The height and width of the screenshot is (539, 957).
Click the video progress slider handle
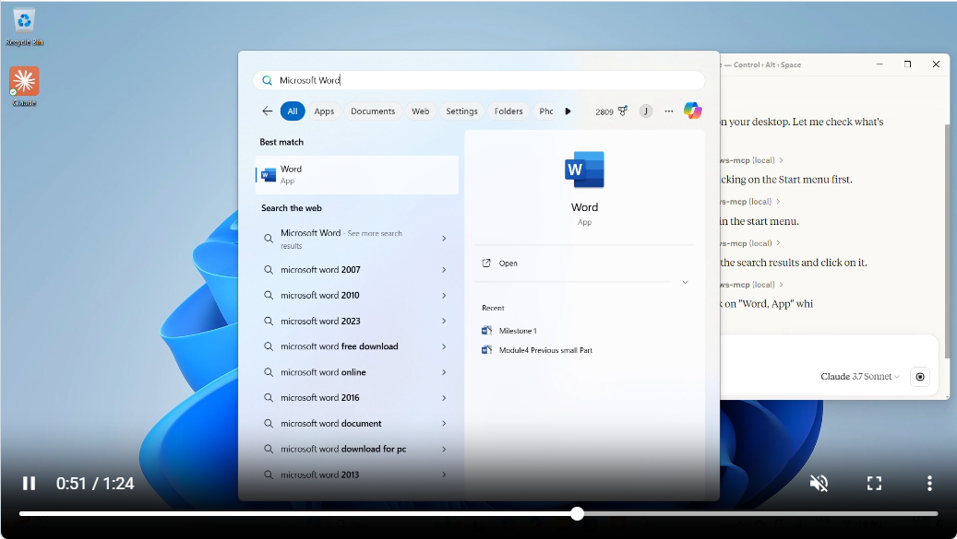pos(577,514)
